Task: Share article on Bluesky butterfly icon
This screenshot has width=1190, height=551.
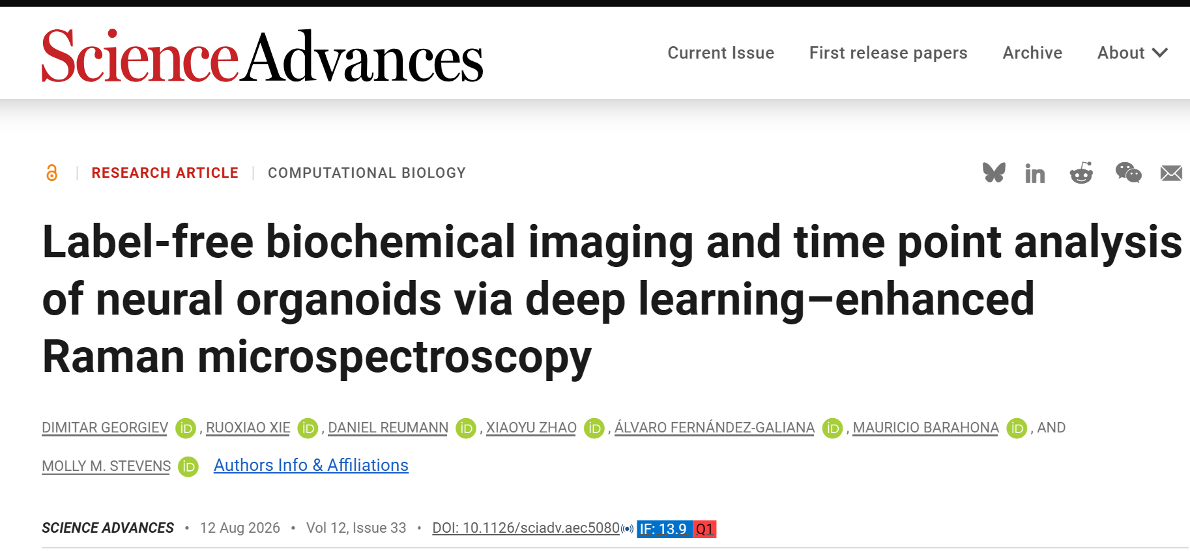Action: [994, 173]
